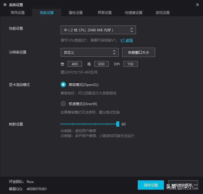Screen dimensions: 203x194
Task: Click the 客服QQ number 4008019381
Action: (37, 189)
